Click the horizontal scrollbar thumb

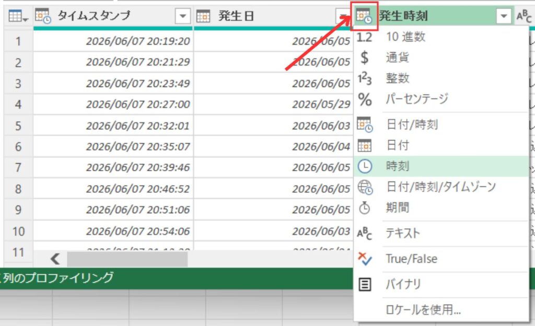tap(127, 259)
